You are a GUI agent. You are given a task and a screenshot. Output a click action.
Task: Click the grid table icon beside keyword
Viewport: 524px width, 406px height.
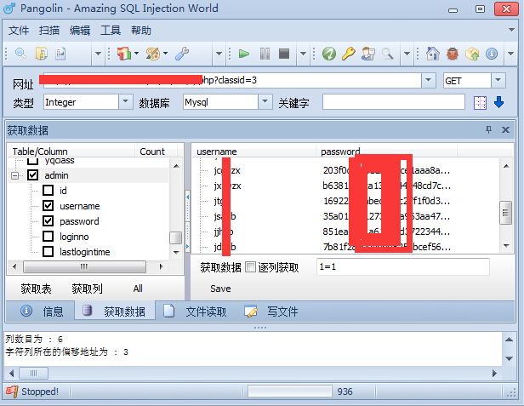point(480,103)
